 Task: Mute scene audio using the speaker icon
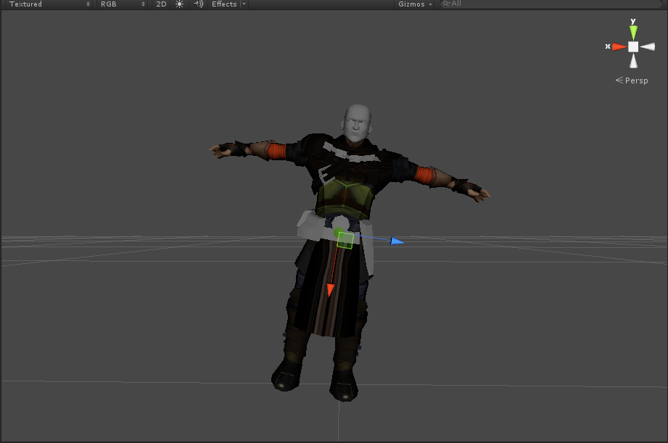197,4
